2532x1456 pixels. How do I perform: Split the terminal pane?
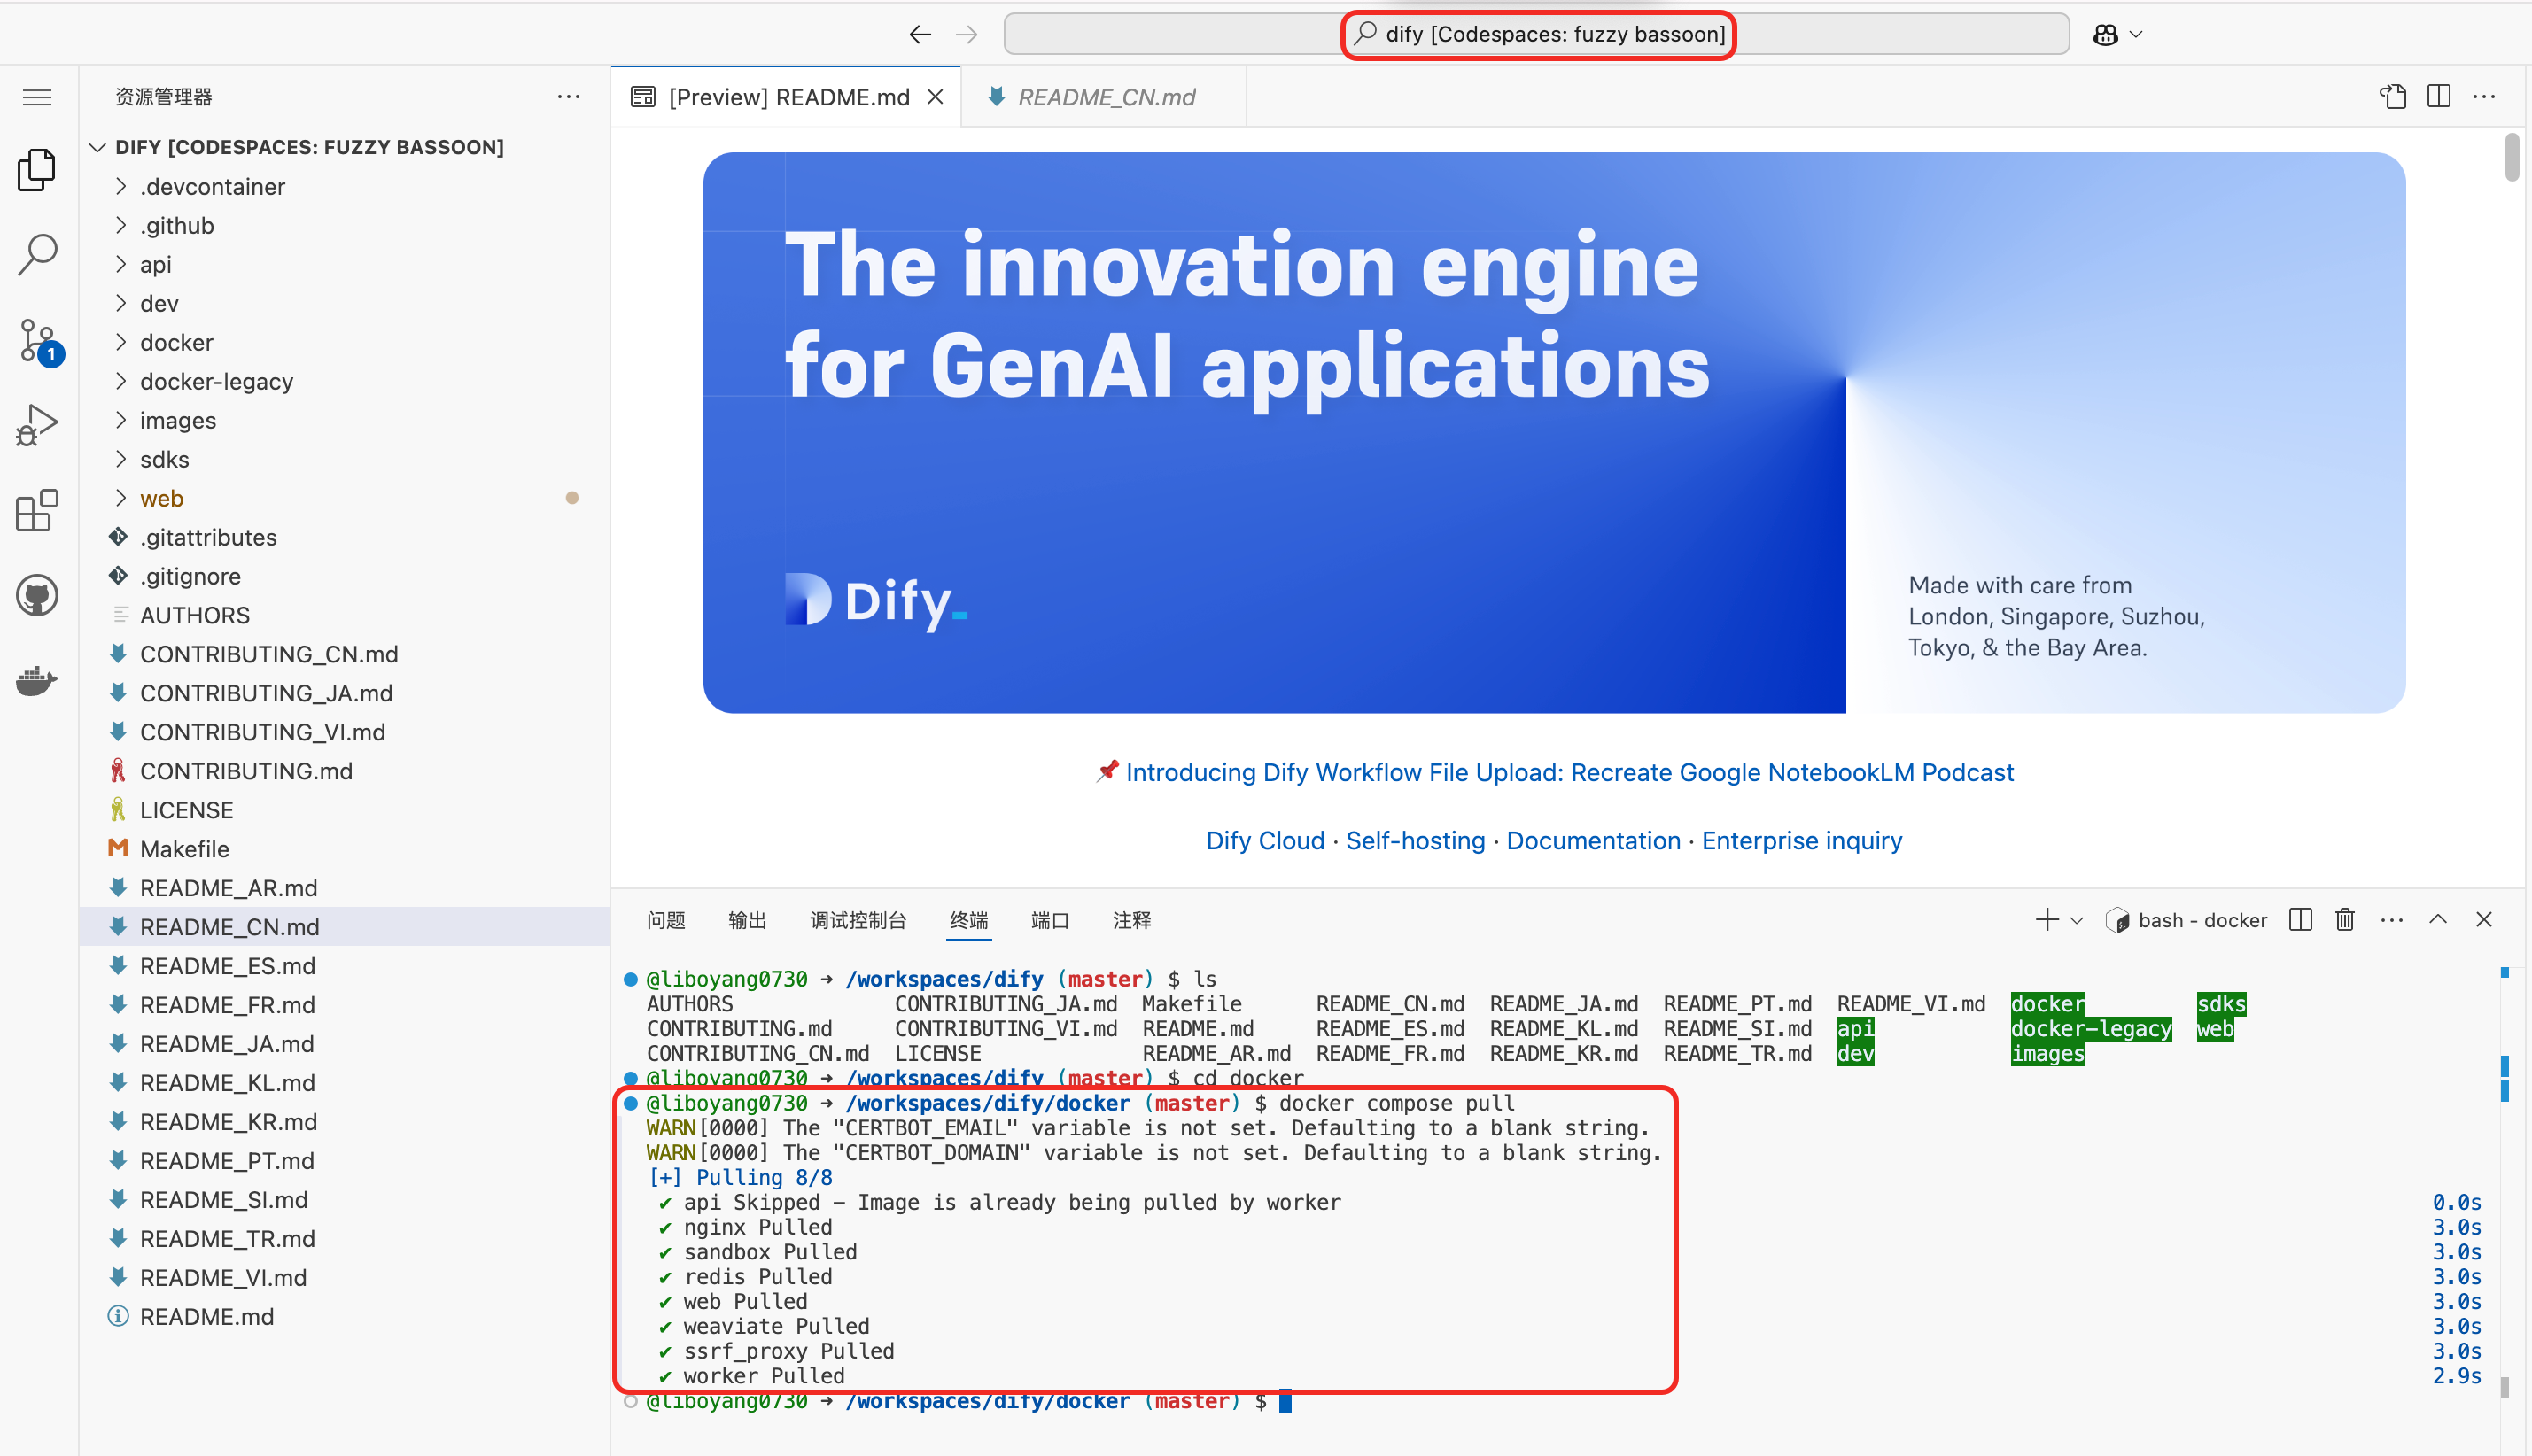point(2300,919)
